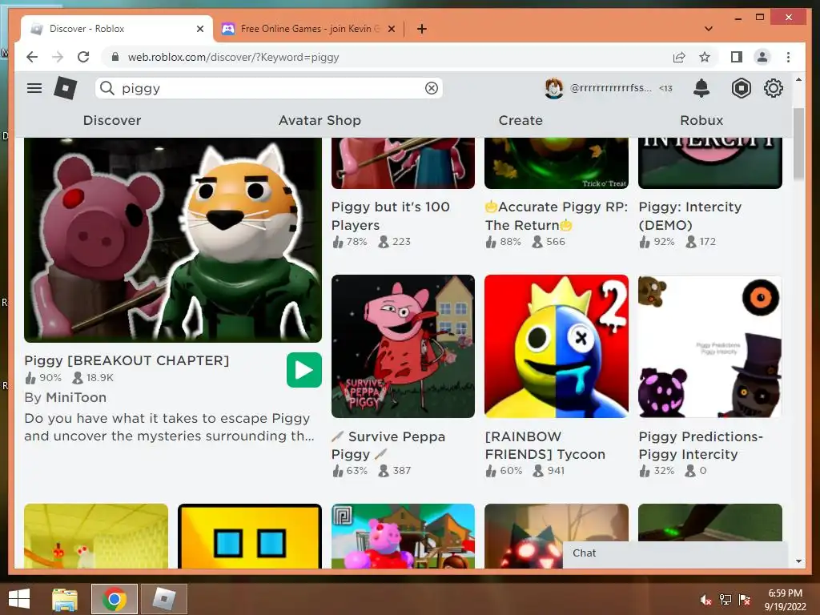Viewport: 820px width, 615px height.
Task: Open the username profile link
Action: pyautogui.click(x=610, y=88)
